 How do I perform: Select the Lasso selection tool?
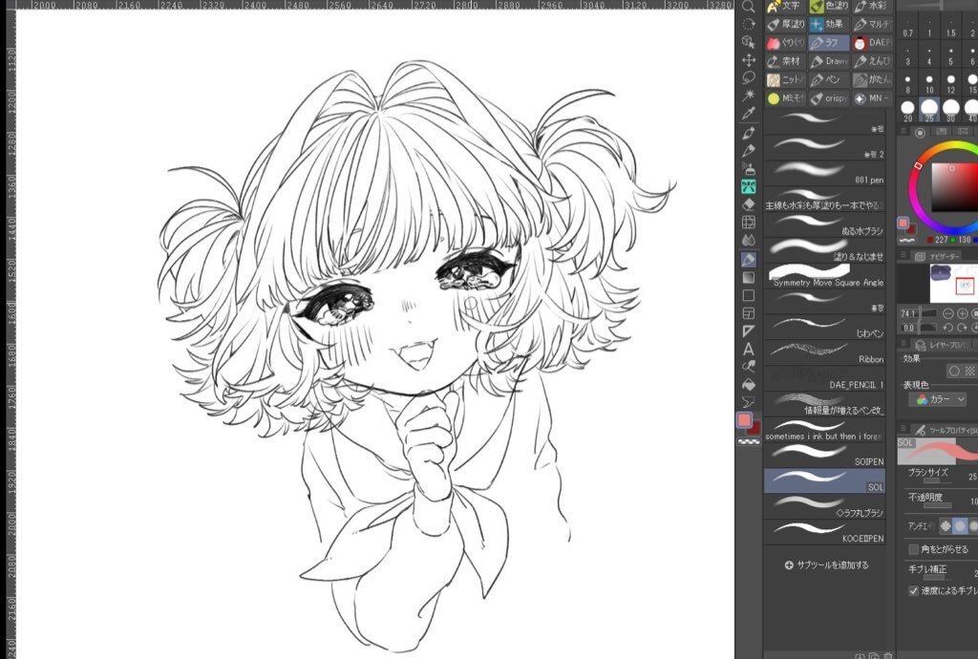(749, 78)
